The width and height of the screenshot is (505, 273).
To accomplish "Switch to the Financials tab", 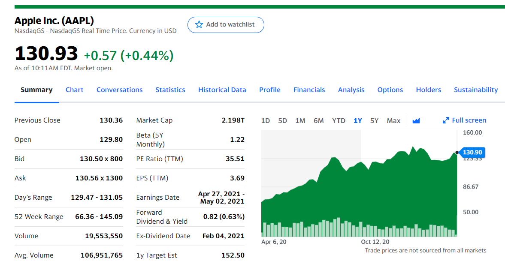I will coord(309,90).
